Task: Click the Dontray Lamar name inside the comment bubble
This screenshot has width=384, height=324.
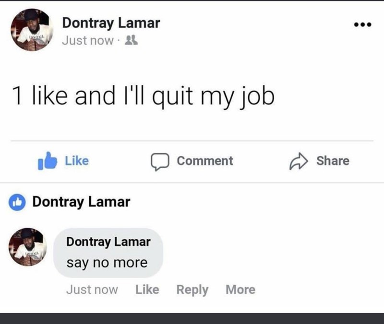Action: (x=108, y=242)
